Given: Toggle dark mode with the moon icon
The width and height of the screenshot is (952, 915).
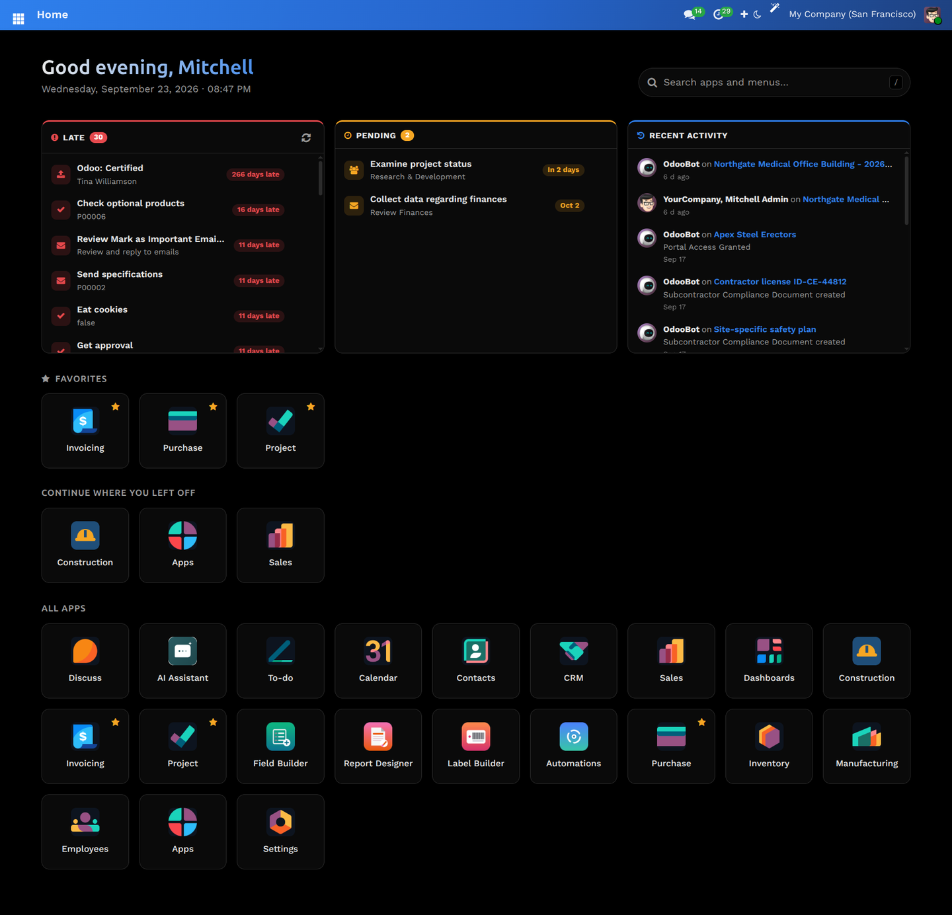Looking at the screenshot, I should click(758, 14).
